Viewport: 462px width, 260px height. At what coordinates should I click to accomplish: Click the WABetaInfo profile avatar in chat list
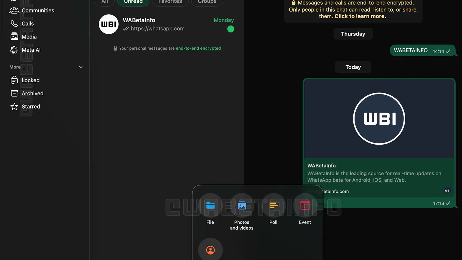click(x=109, y=24)
